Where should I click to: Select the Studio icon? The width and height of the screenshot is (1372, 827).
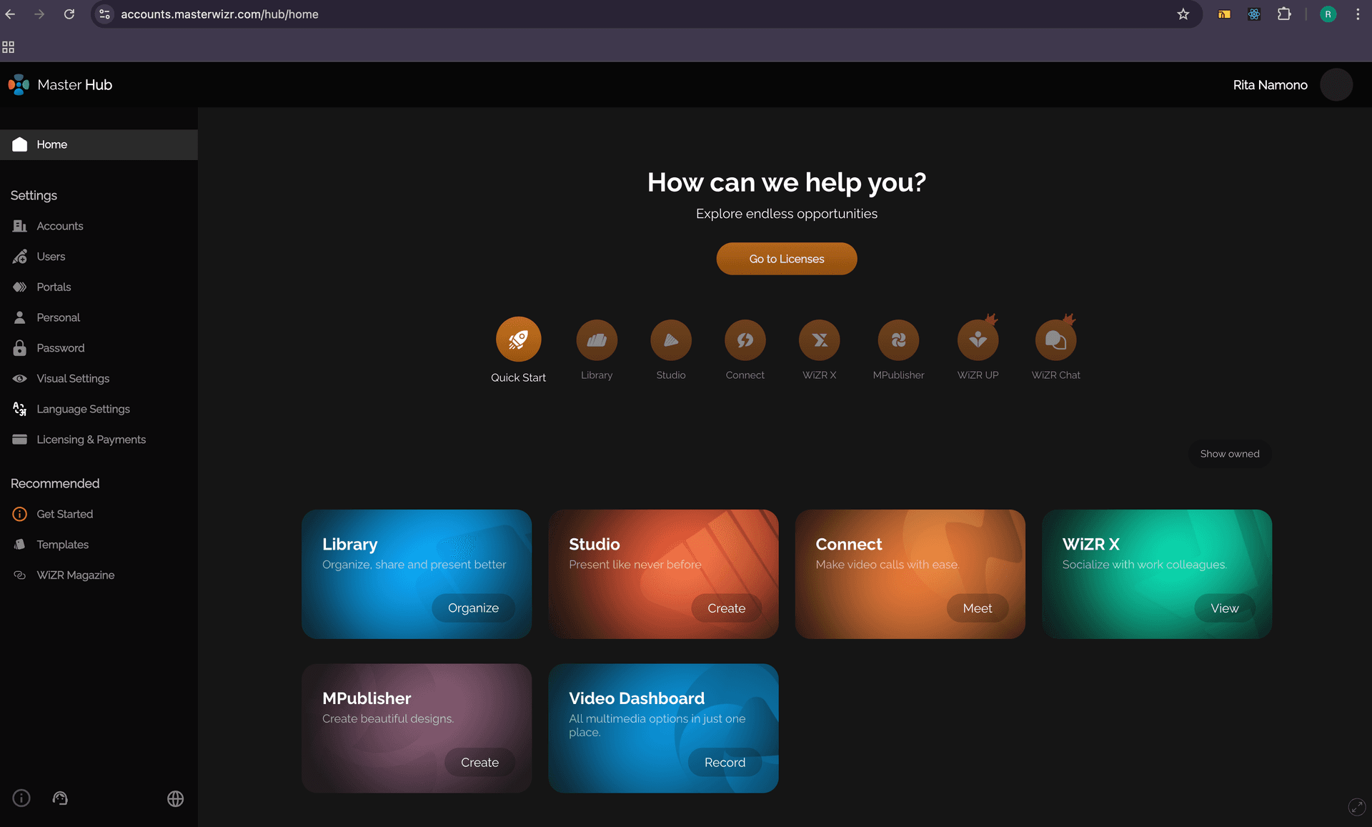coord(670,340)
